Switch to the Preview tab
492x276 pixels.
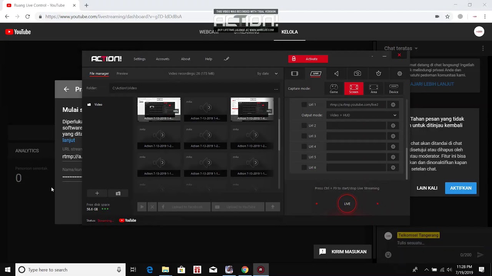(x=122, y=74)
